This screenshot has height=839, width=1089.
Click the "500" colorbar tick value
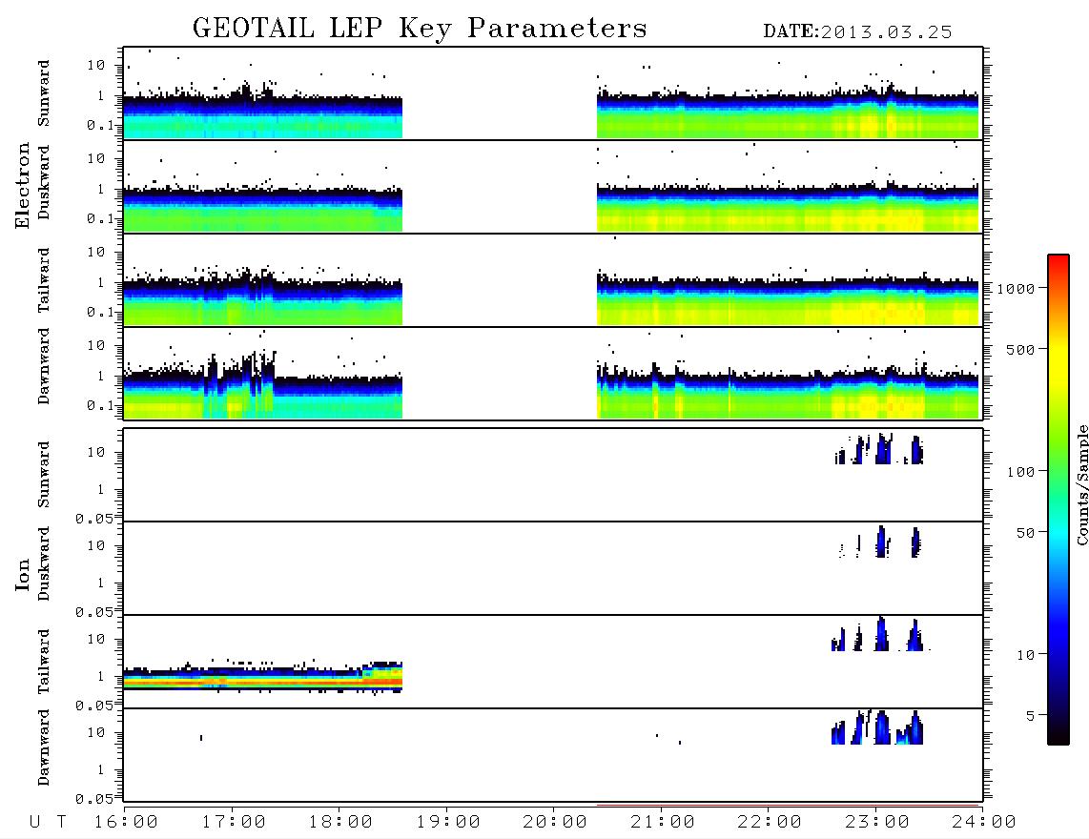coord(1020,350)
